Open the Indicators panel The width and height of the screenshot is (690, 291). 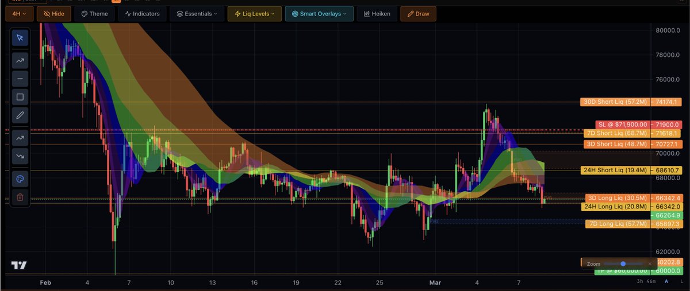click(143, 13)
